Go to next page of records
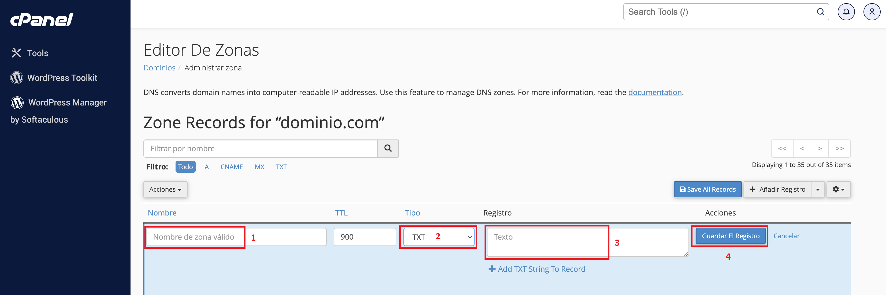The width and height of the screenshot is (886, 295). (820, 149)
